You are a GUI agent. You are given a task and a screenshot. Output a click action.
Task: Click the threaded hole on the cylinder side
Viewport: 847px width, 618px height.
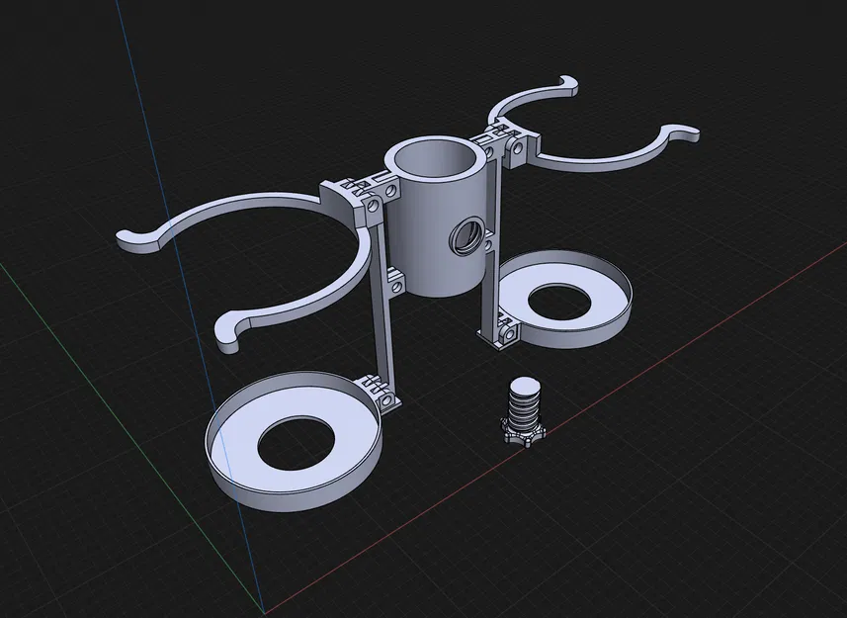pos(467,235)
